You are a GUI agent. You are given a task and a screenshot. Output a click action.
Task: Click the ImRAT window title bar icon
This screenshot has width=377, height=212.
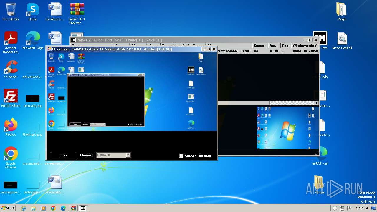tap(73, 40)
